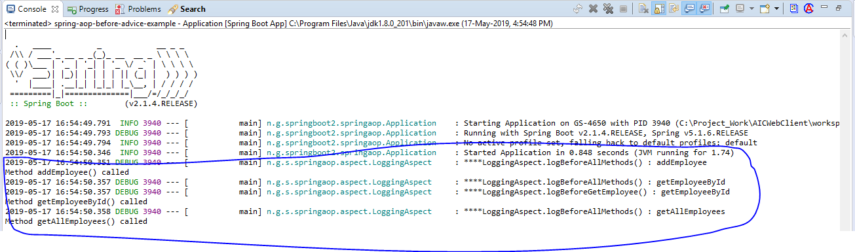Click the 'Started Application in 0.848 seconds' log line

369,153
